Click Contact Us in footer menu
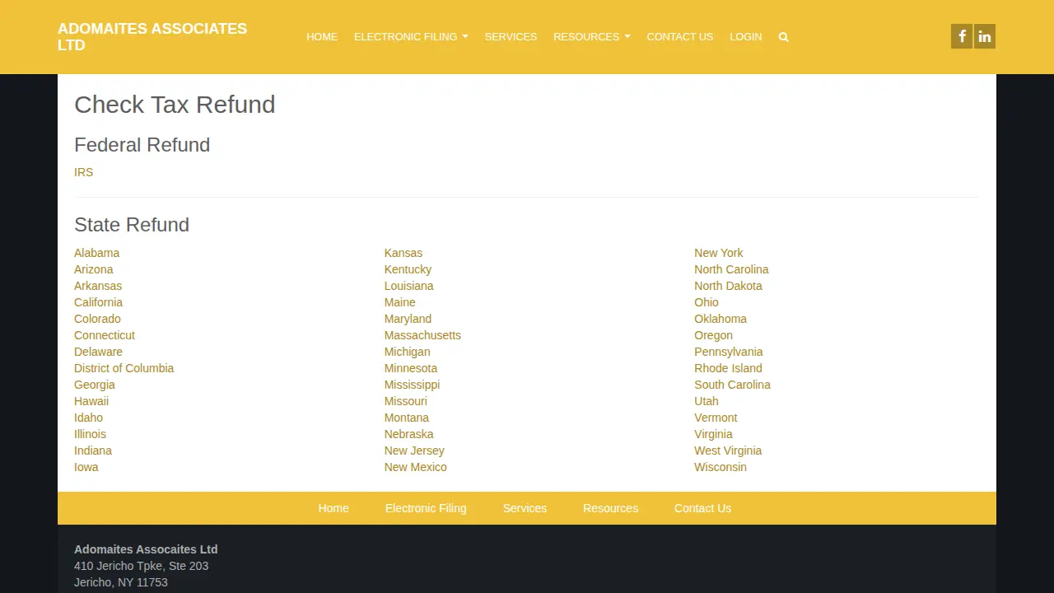Screen dimensions: 1054x593 click(702, 508)
